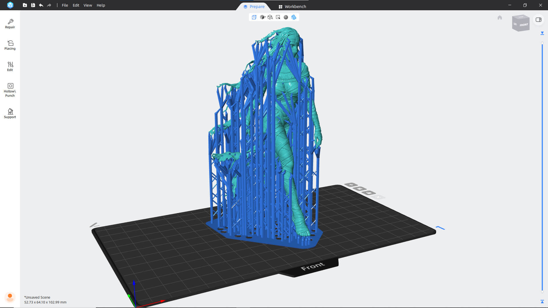This screenshot has width=548, height=308.
Task: Undo the last action
Action: tap(41, 5)
